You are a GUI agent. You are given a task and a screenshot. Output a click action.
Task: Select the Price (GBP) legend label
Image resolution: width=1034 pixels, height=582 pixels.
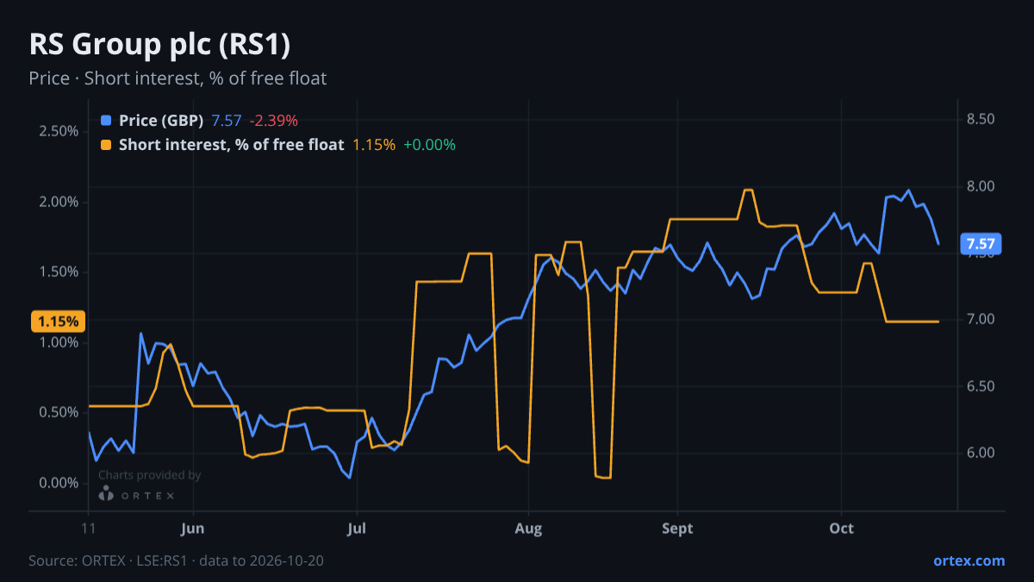161,121
